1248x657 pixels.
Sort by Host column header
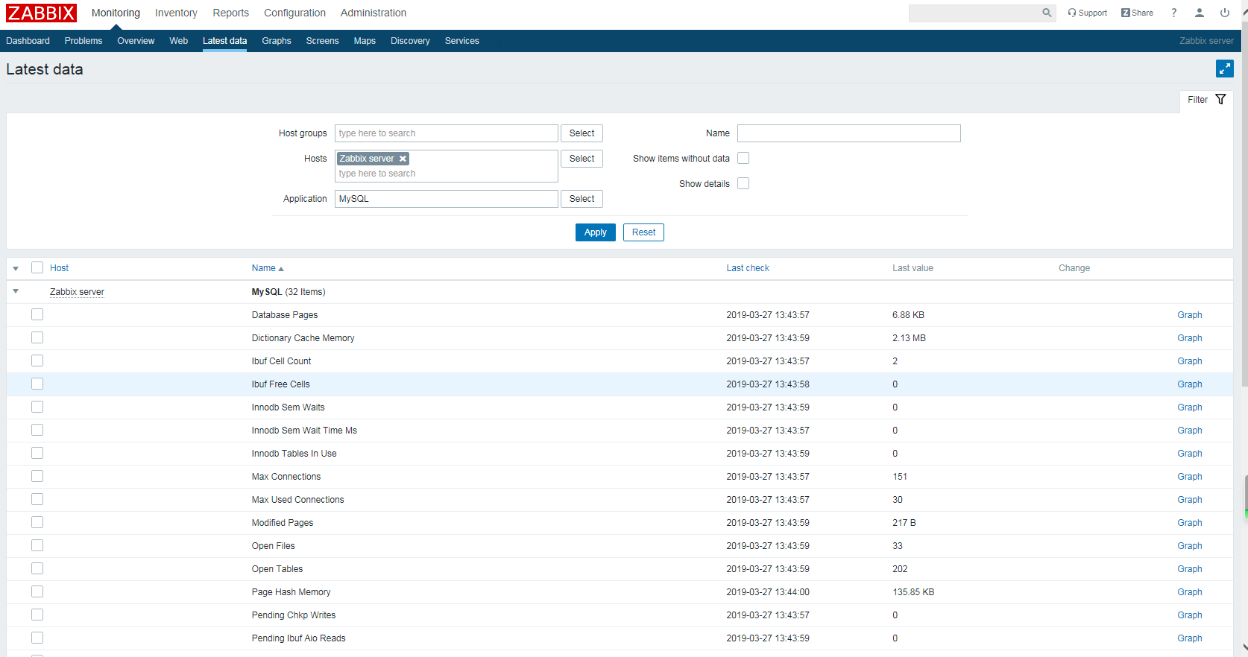59,268
